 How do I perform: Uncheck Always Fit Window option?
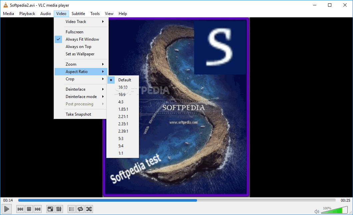[81, 39]
